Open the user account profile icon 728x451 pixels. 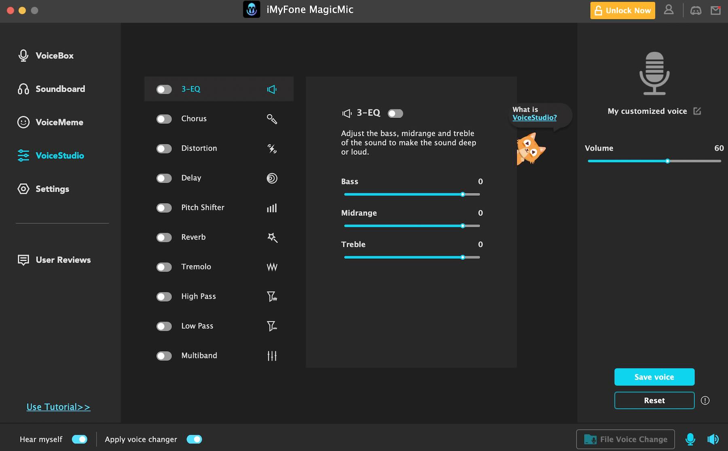point(669,10)
